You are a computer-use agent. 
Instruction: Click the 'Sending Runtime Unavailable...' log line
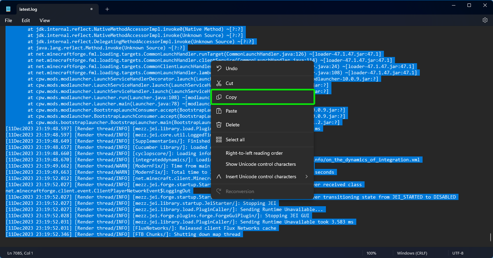tap(166, 209)
